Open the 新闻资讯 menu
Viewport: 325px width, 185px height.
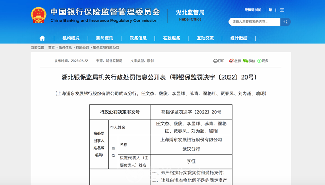[x=104, y=38]
